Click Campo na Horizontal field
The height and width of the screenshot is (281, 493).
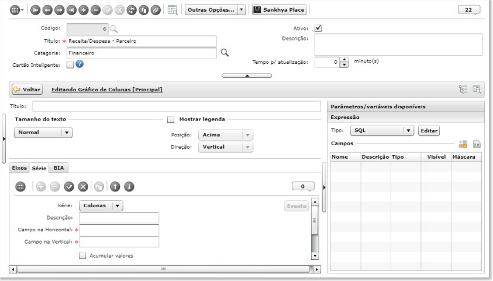coord(119,229)
